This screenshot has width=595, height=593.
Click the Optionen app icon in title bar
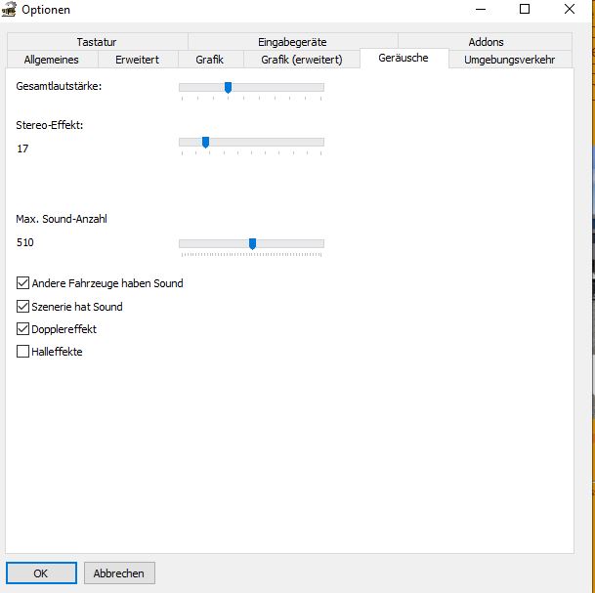(x=13, y=10)
